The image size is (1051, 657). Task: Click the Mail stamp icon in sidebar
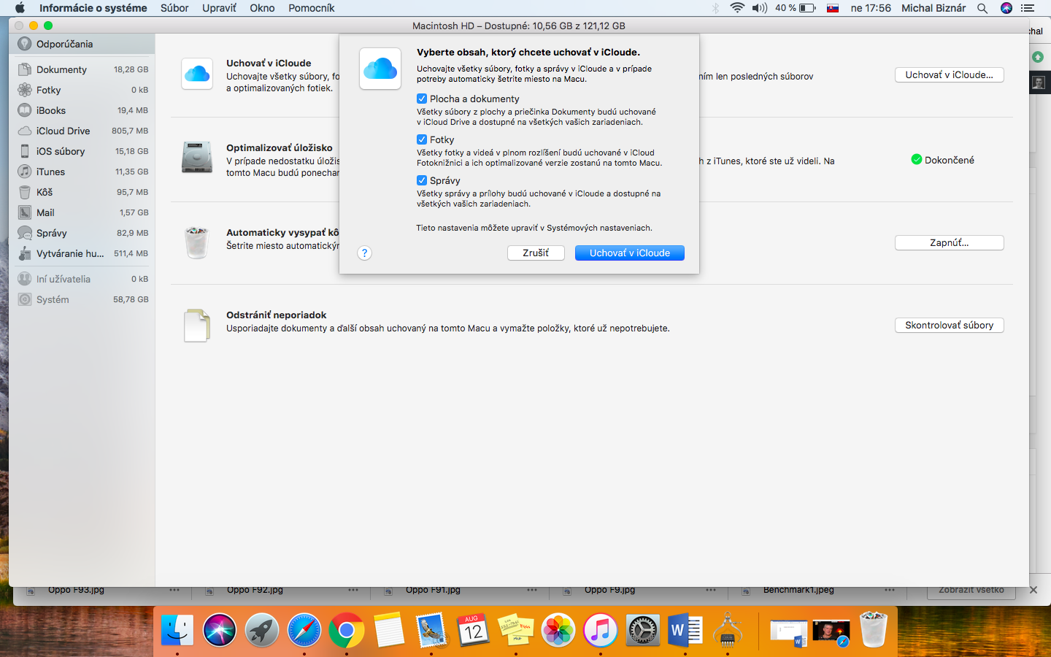tap(25, 212)
